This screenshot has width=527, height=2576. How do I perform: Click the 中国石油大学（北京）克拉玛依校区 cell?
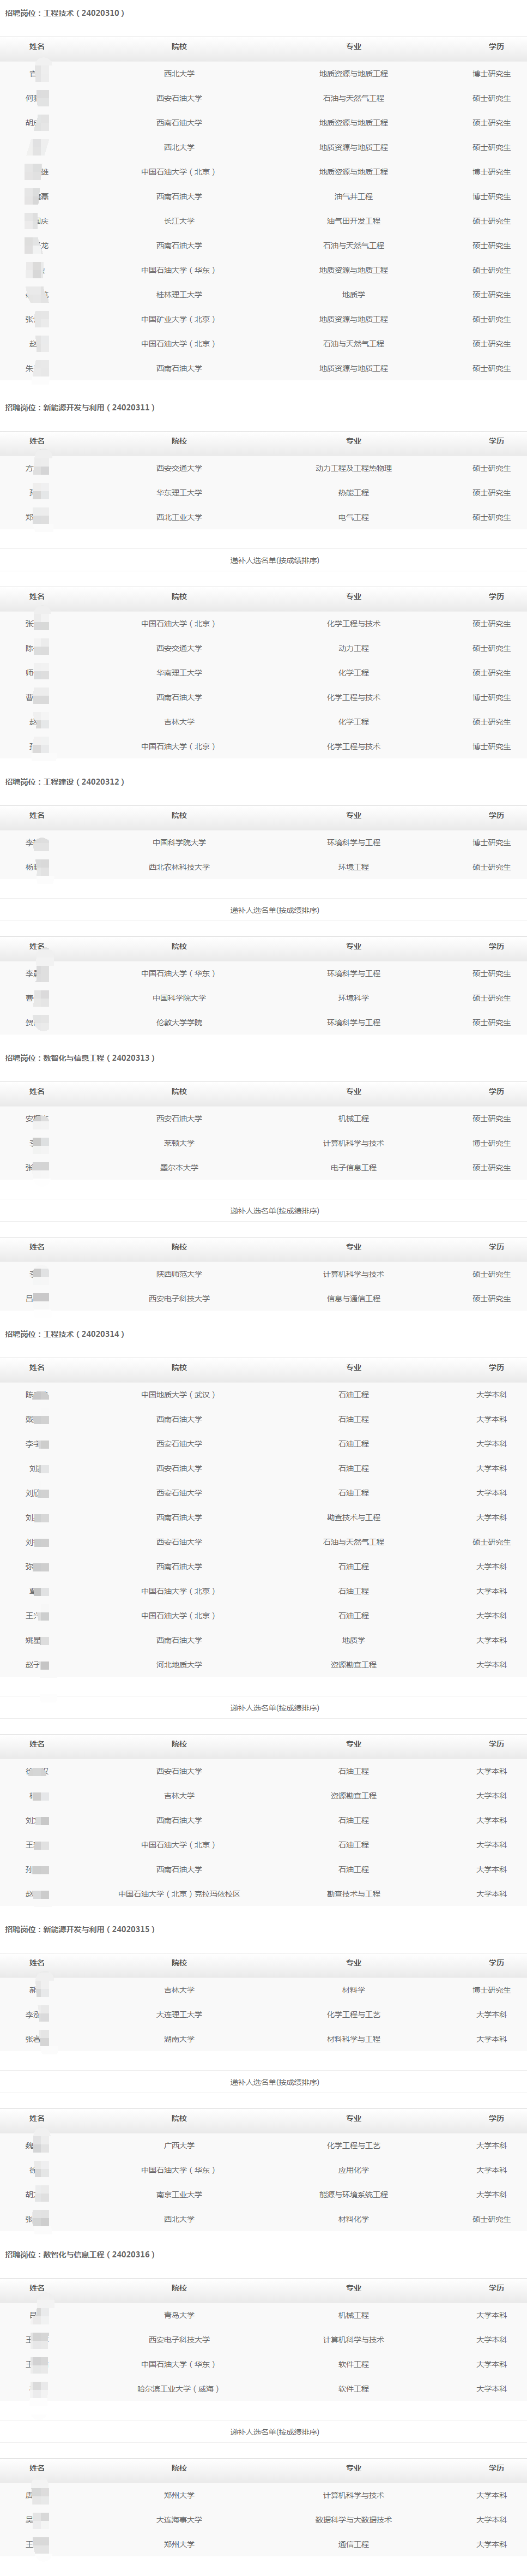179,1894
